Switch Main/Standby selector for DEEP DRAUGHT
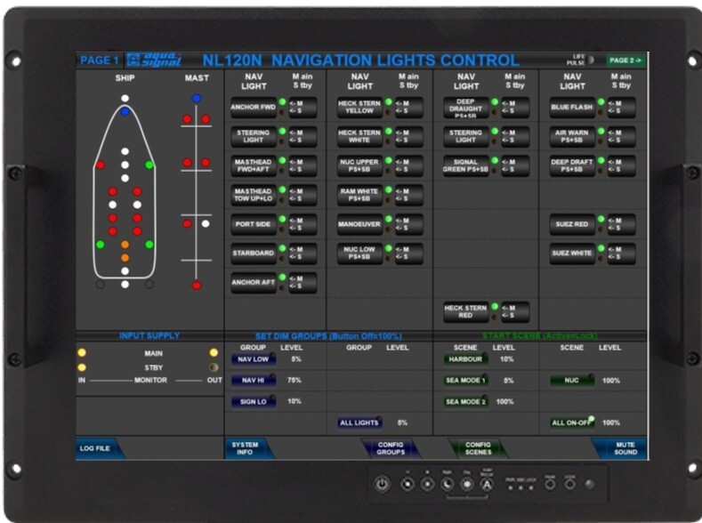 click(x=515, y=108)
